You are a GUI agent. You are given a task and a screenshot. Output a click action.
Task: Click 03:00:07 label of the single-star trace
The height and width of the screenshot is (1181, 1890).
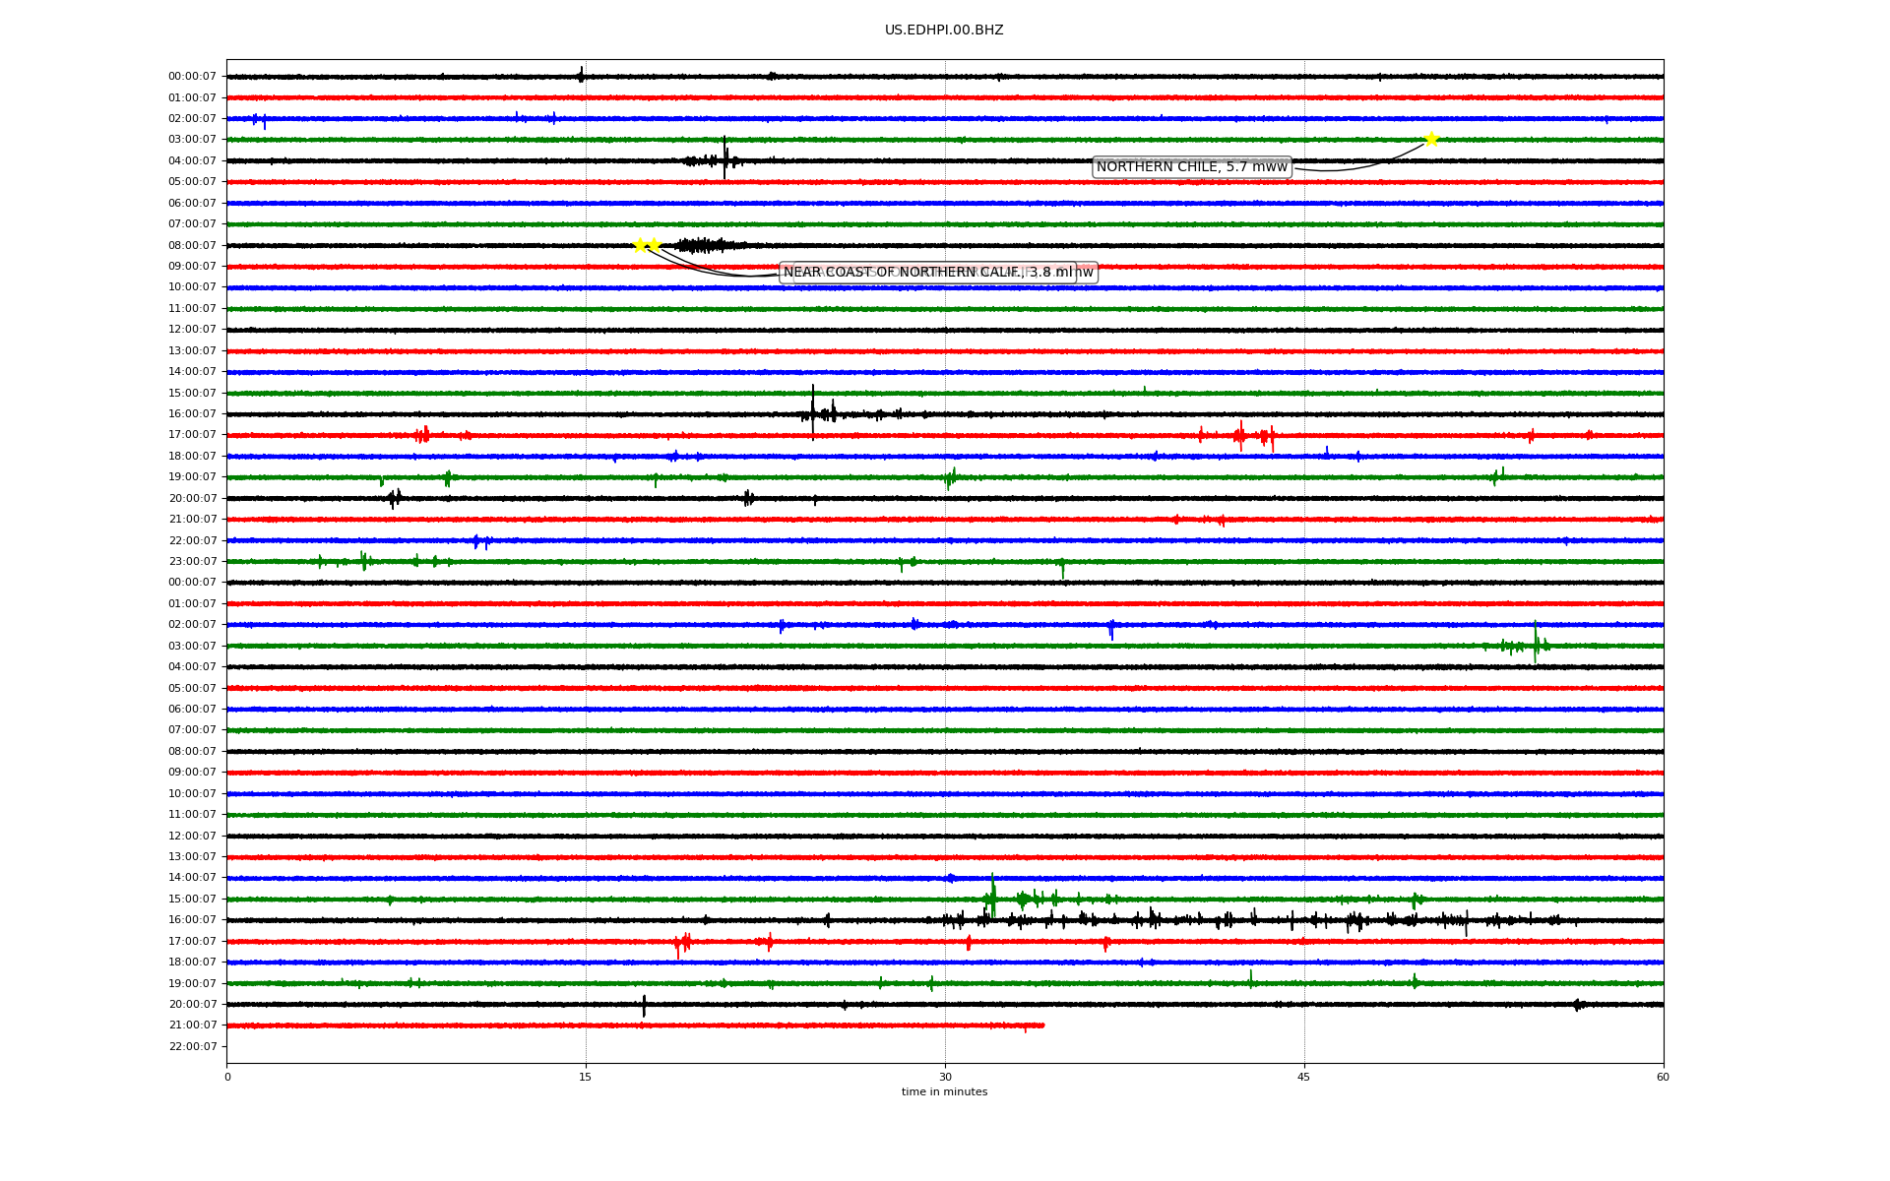(x=192, y=140)
